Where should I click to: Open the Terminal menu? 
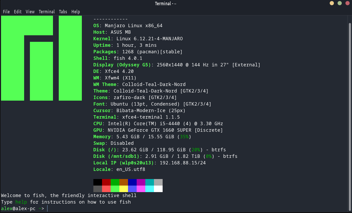[47, 12]
